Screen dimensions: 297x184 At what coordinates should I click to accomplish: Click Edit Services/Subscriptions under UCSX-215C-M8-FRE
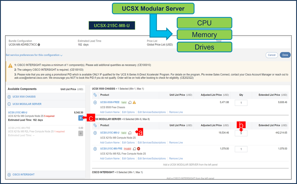152,159
